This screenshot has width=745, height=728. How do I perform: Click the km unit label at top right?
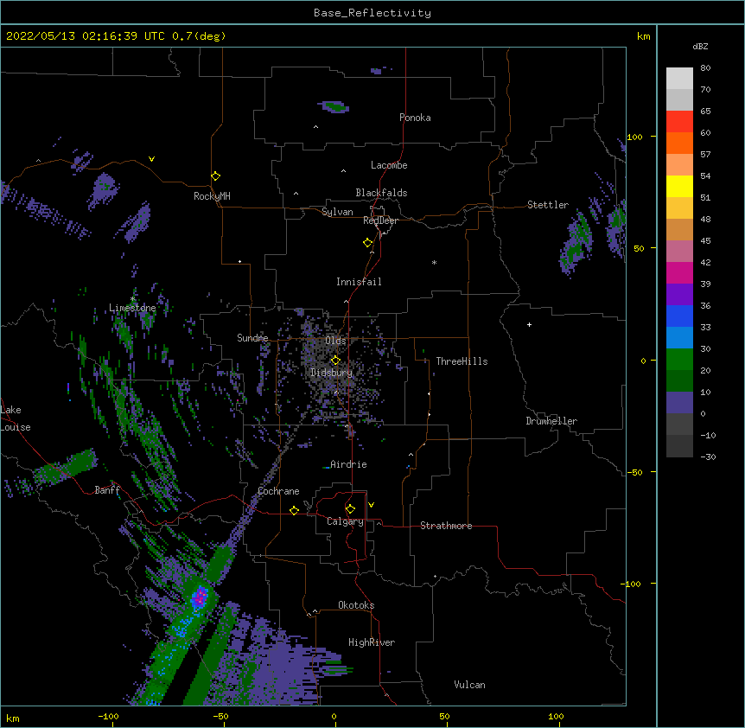[643, 36]
